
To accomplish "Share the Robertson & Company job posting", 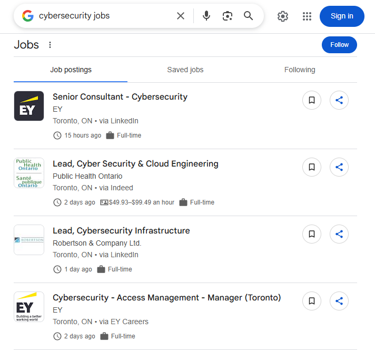I will [339, 234].
